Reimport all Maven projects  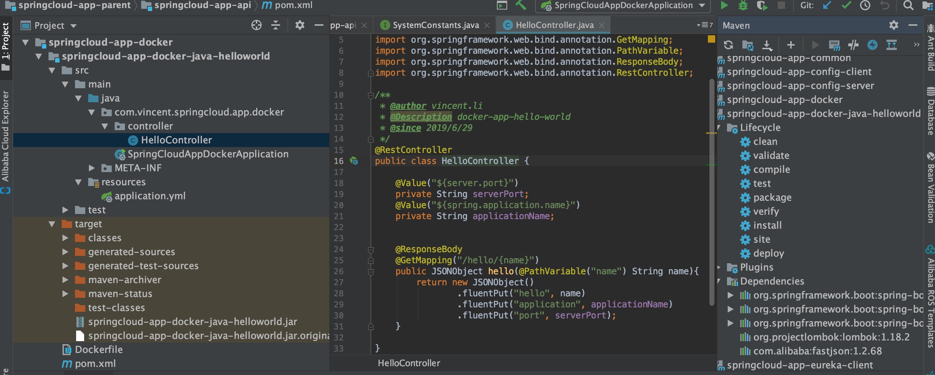728,45
